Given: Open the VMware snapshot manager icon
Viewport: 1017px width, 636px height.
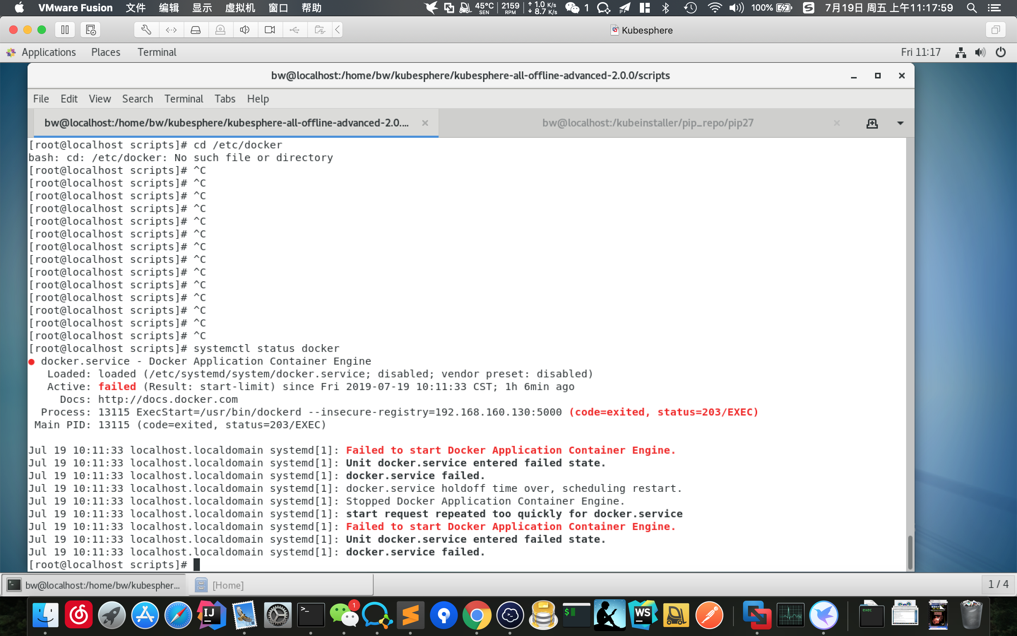Looking at the screenshot, I should (90, 30).
